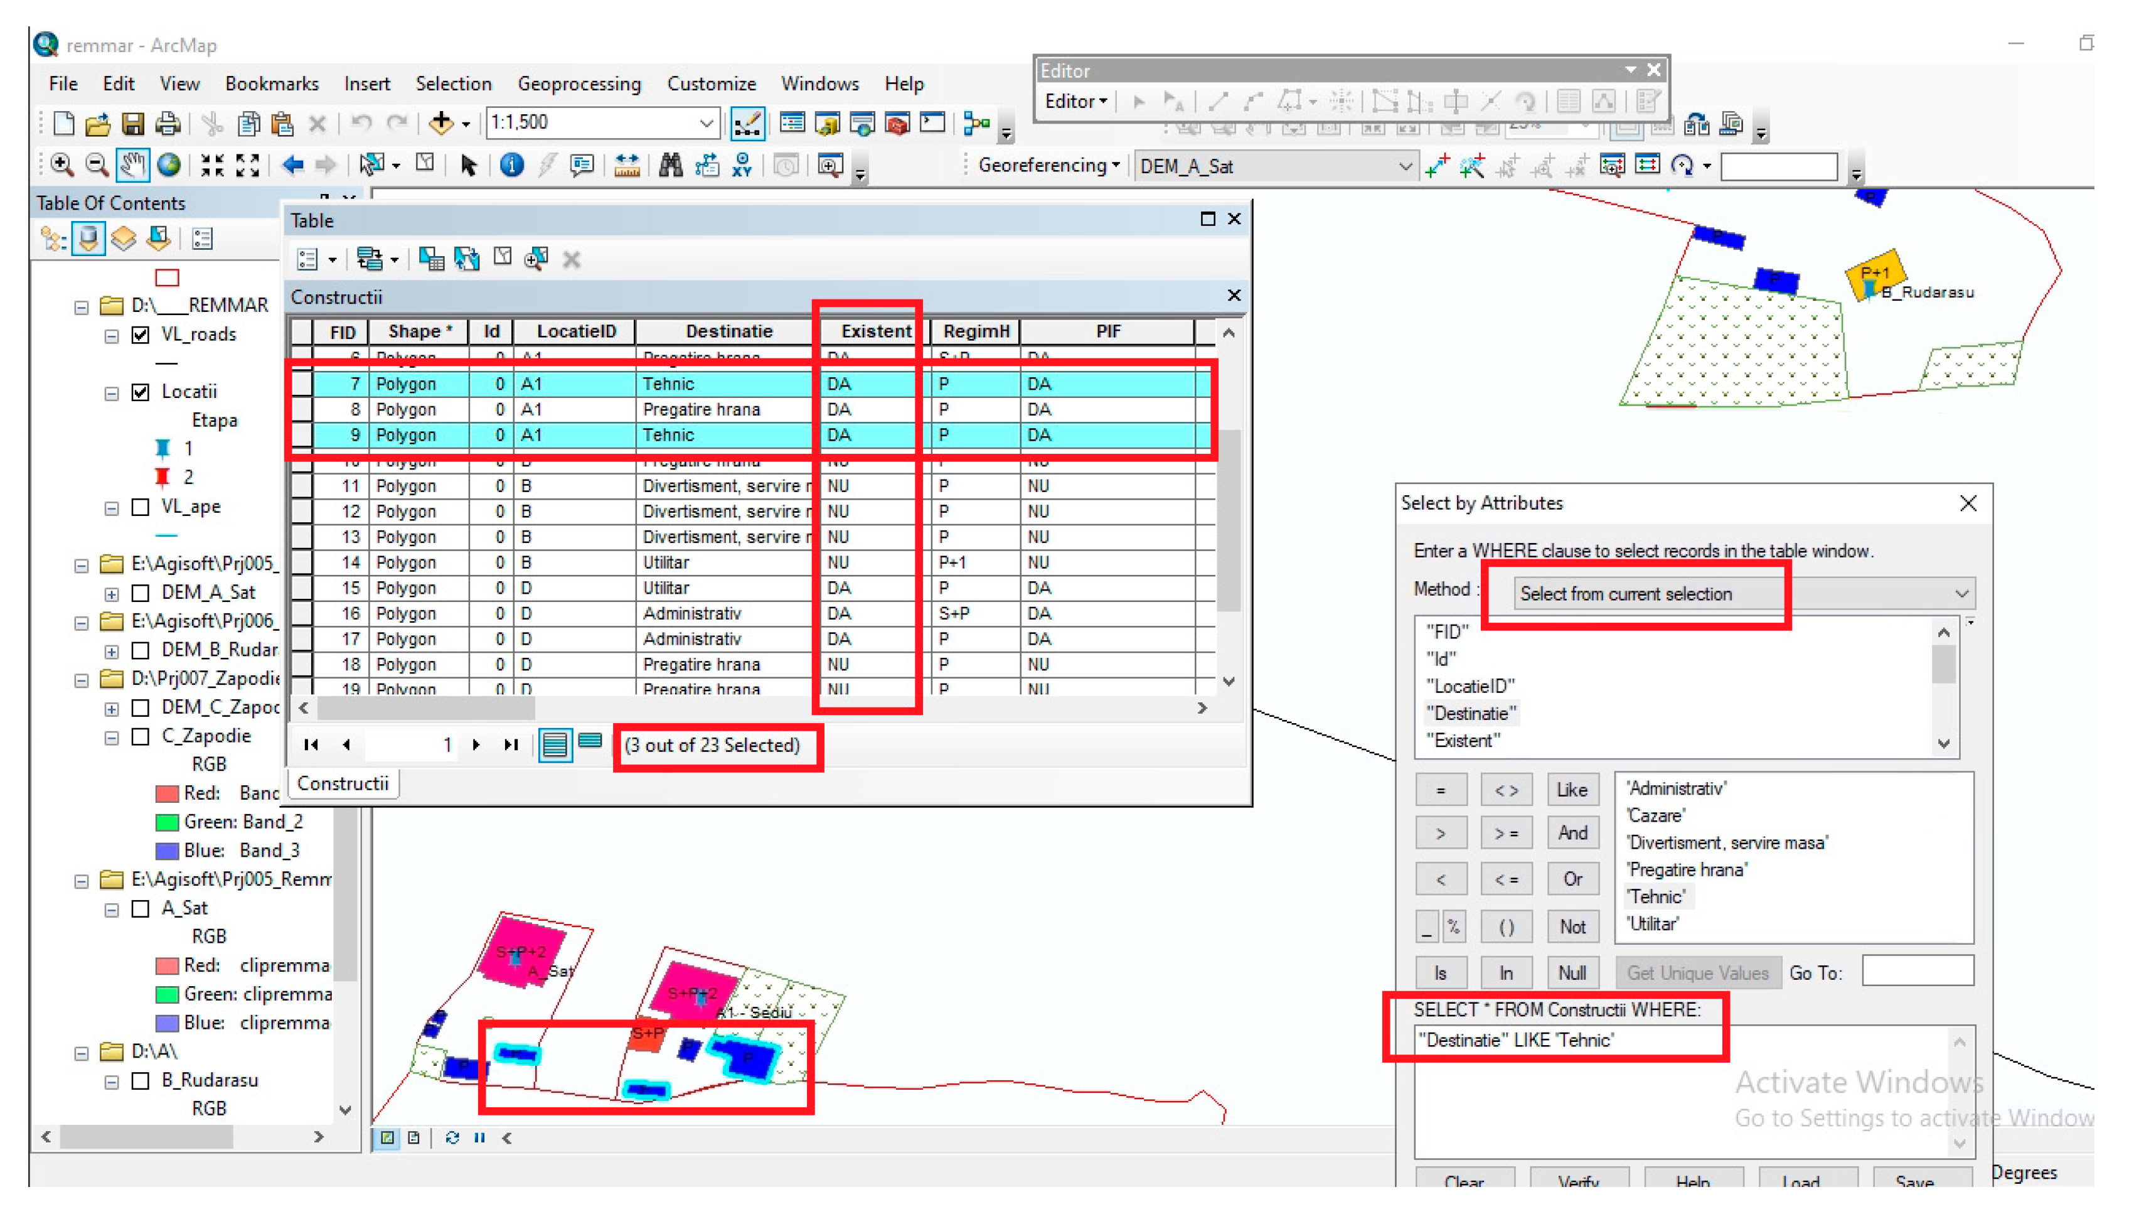This screenshot has width=2134, height=1219.
Task: Click the Add Data toolbar icon
Action: tap(441, 124)
